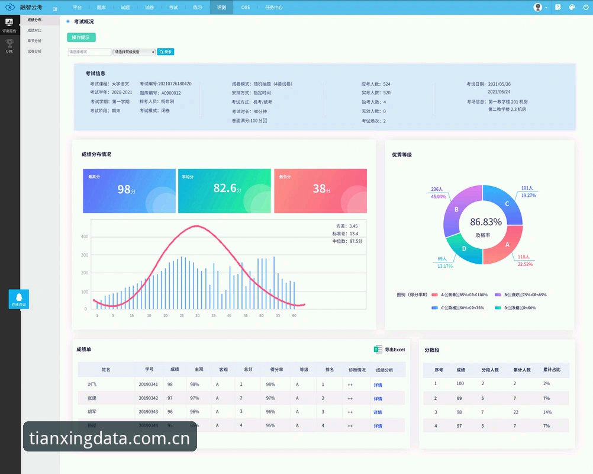
Task: Open the 请选择班级类型 dropdown
Action: click(134, 52)
